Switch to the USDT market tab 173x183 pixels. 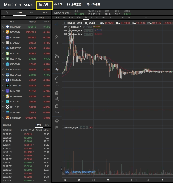click(44, 13)
